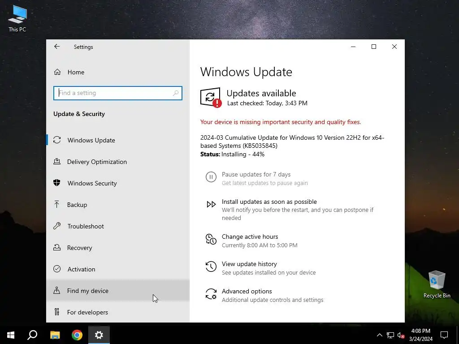Click the Settings gear taskbar button

tap(99, 335)
